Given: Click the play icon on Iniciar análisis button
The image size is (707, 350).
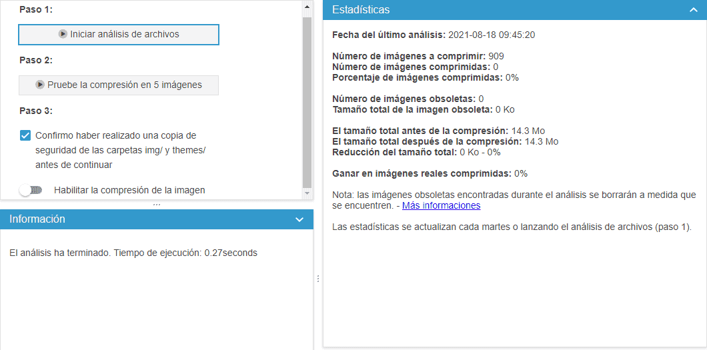Looking at the screenshot, I should click(63, 34).
